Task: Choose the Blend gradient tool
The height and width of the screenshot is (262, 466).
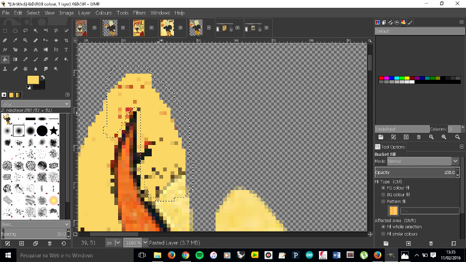Action: coord(15,59)
